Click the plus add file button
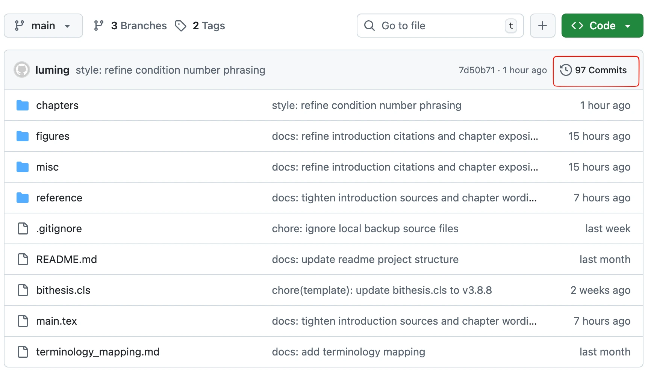 (542, 26)
